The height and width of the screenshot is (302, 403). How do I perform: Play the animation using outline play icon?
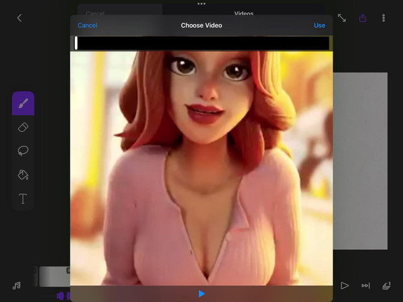point(344,286)
